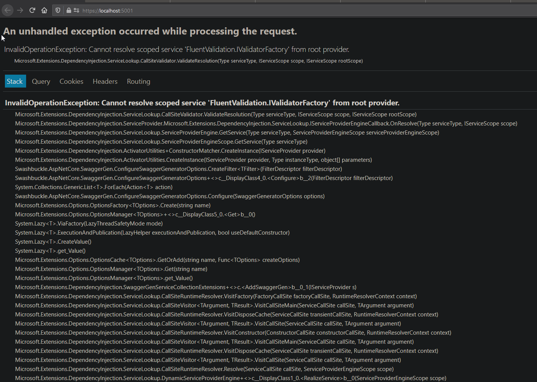Go to browser home icon

(44, 11)
